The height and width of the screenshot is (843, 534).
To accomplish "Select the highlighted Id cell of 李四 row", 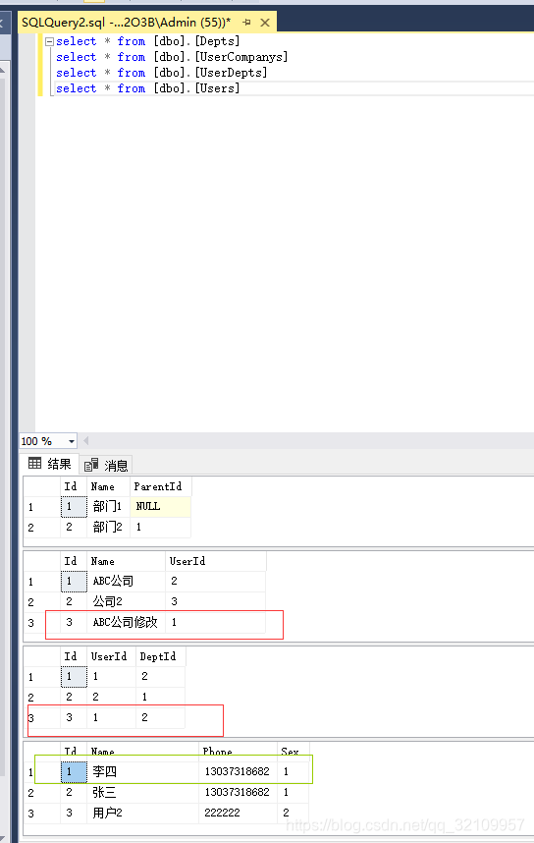I will 75,771.
